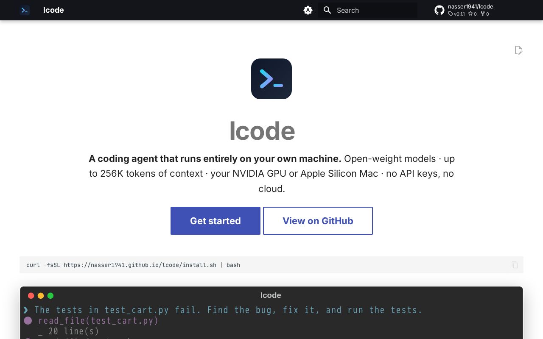This screenshot has height=339, width=543.
Task: Open the GitHub octocat icon
Action: [x=439, y=10]
